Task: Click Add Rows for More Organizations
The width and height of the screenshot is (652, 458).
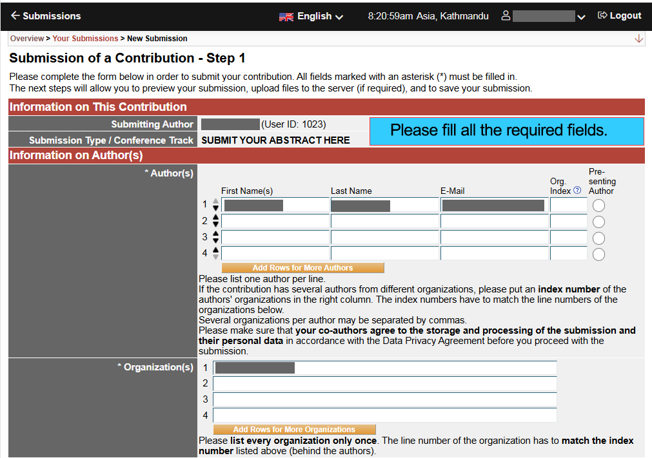Action: 294,430
